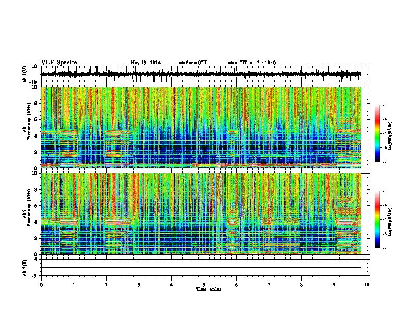Click the time axis tick label '0'

[x=41, y=285]
